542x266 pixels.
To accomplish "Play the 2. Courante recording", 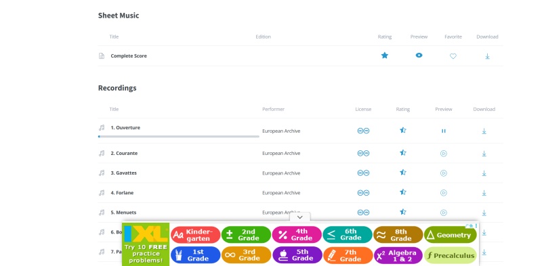I will coord(444,154).
